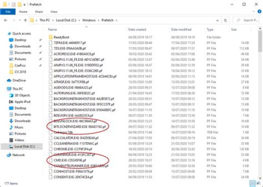Switch to large icons view in status bar
The height and width of the screenshot is (187, 263).
point(259,183)
